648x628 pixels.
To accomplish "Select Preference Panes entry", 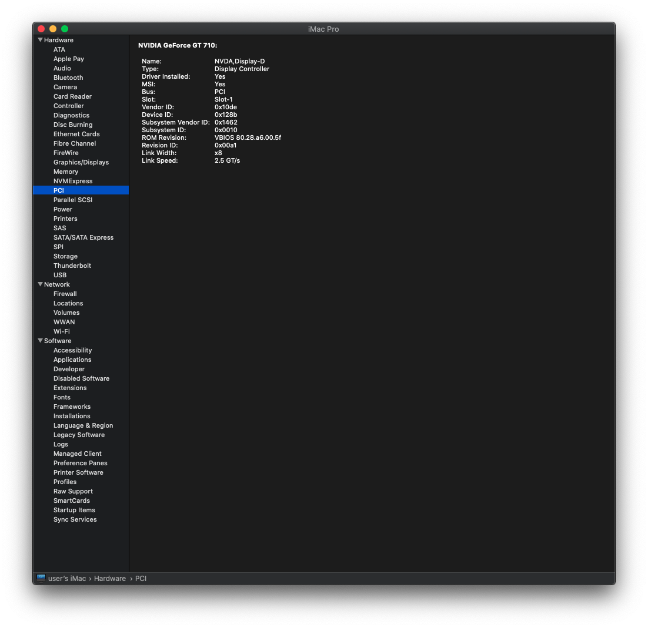I will point(80,464).
